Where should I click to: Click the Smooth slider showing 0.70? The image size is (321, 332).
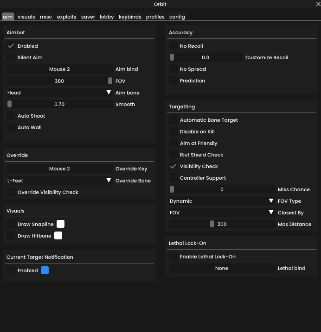60,104
